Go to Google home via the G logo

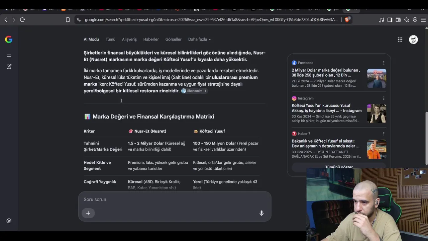[9, 39]
